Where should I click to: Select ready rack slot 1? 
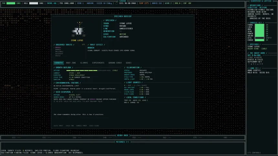point(16,137)
